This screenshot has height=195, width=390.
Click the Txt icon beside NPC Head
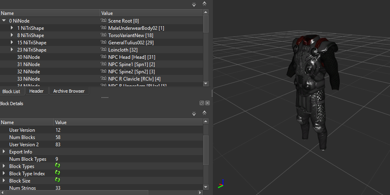coord(103,57)
